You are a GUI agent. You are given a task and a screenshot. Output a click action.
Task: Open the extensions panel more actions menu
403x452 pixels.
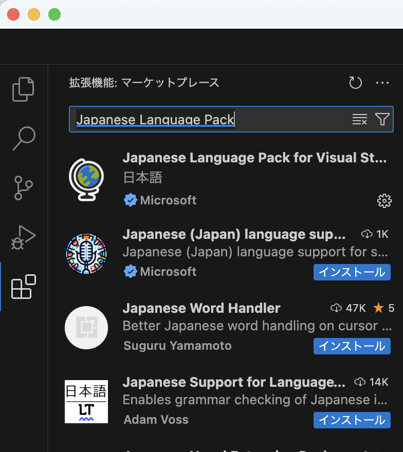(382, 83)
